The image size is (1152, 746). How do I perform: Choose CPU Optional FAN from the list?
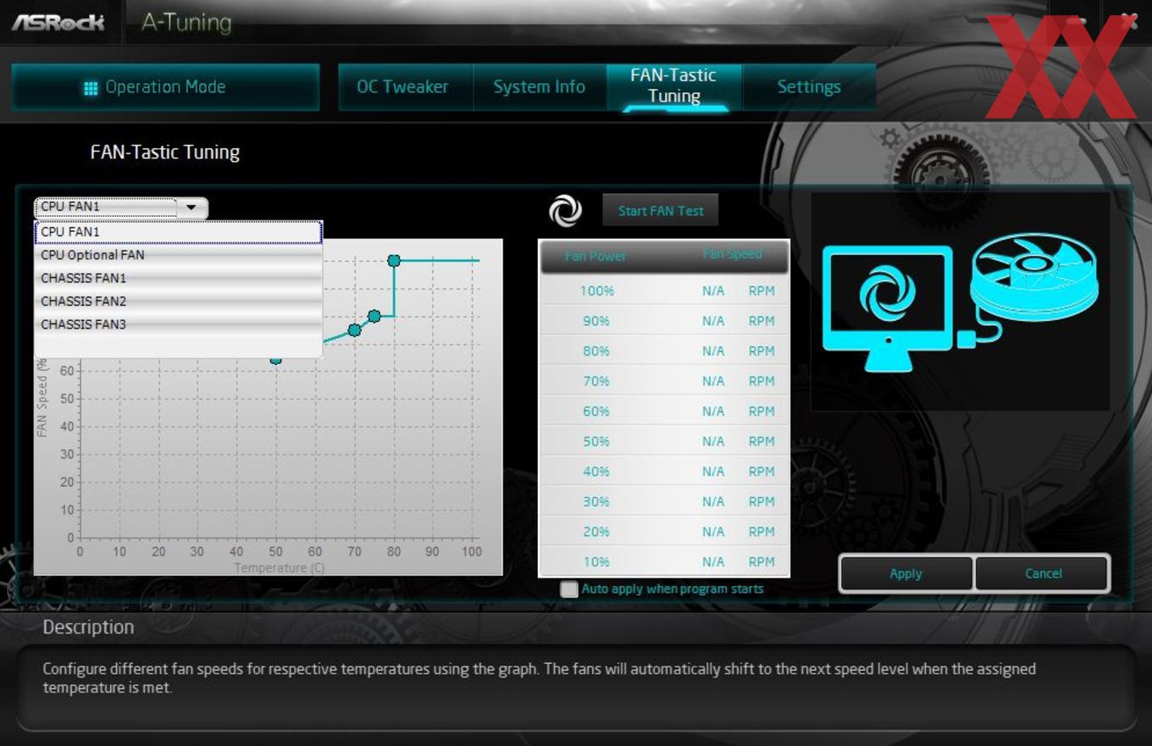pos(178,255)
